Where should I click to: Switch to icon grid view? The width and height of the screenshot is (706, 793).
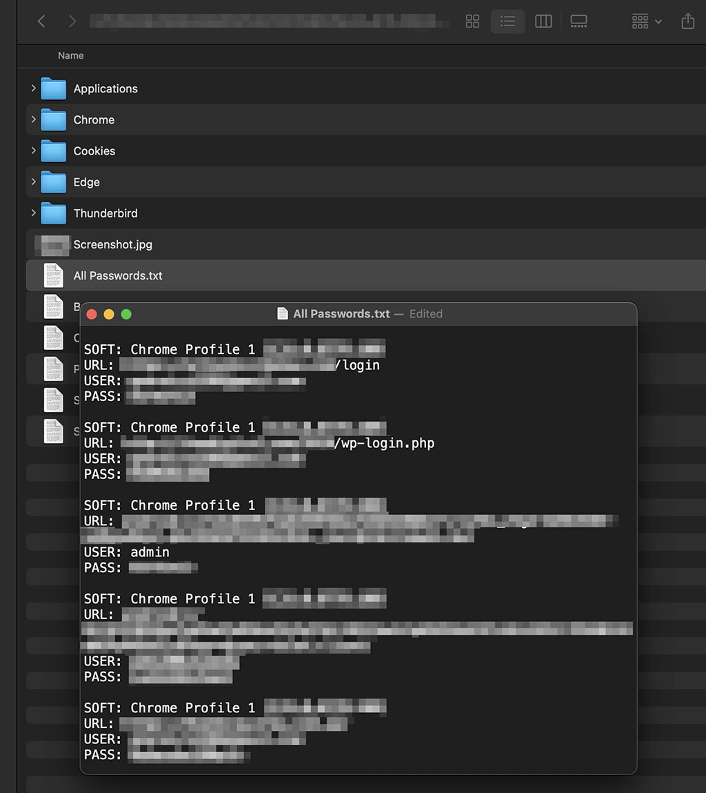(x=472, y=21)
